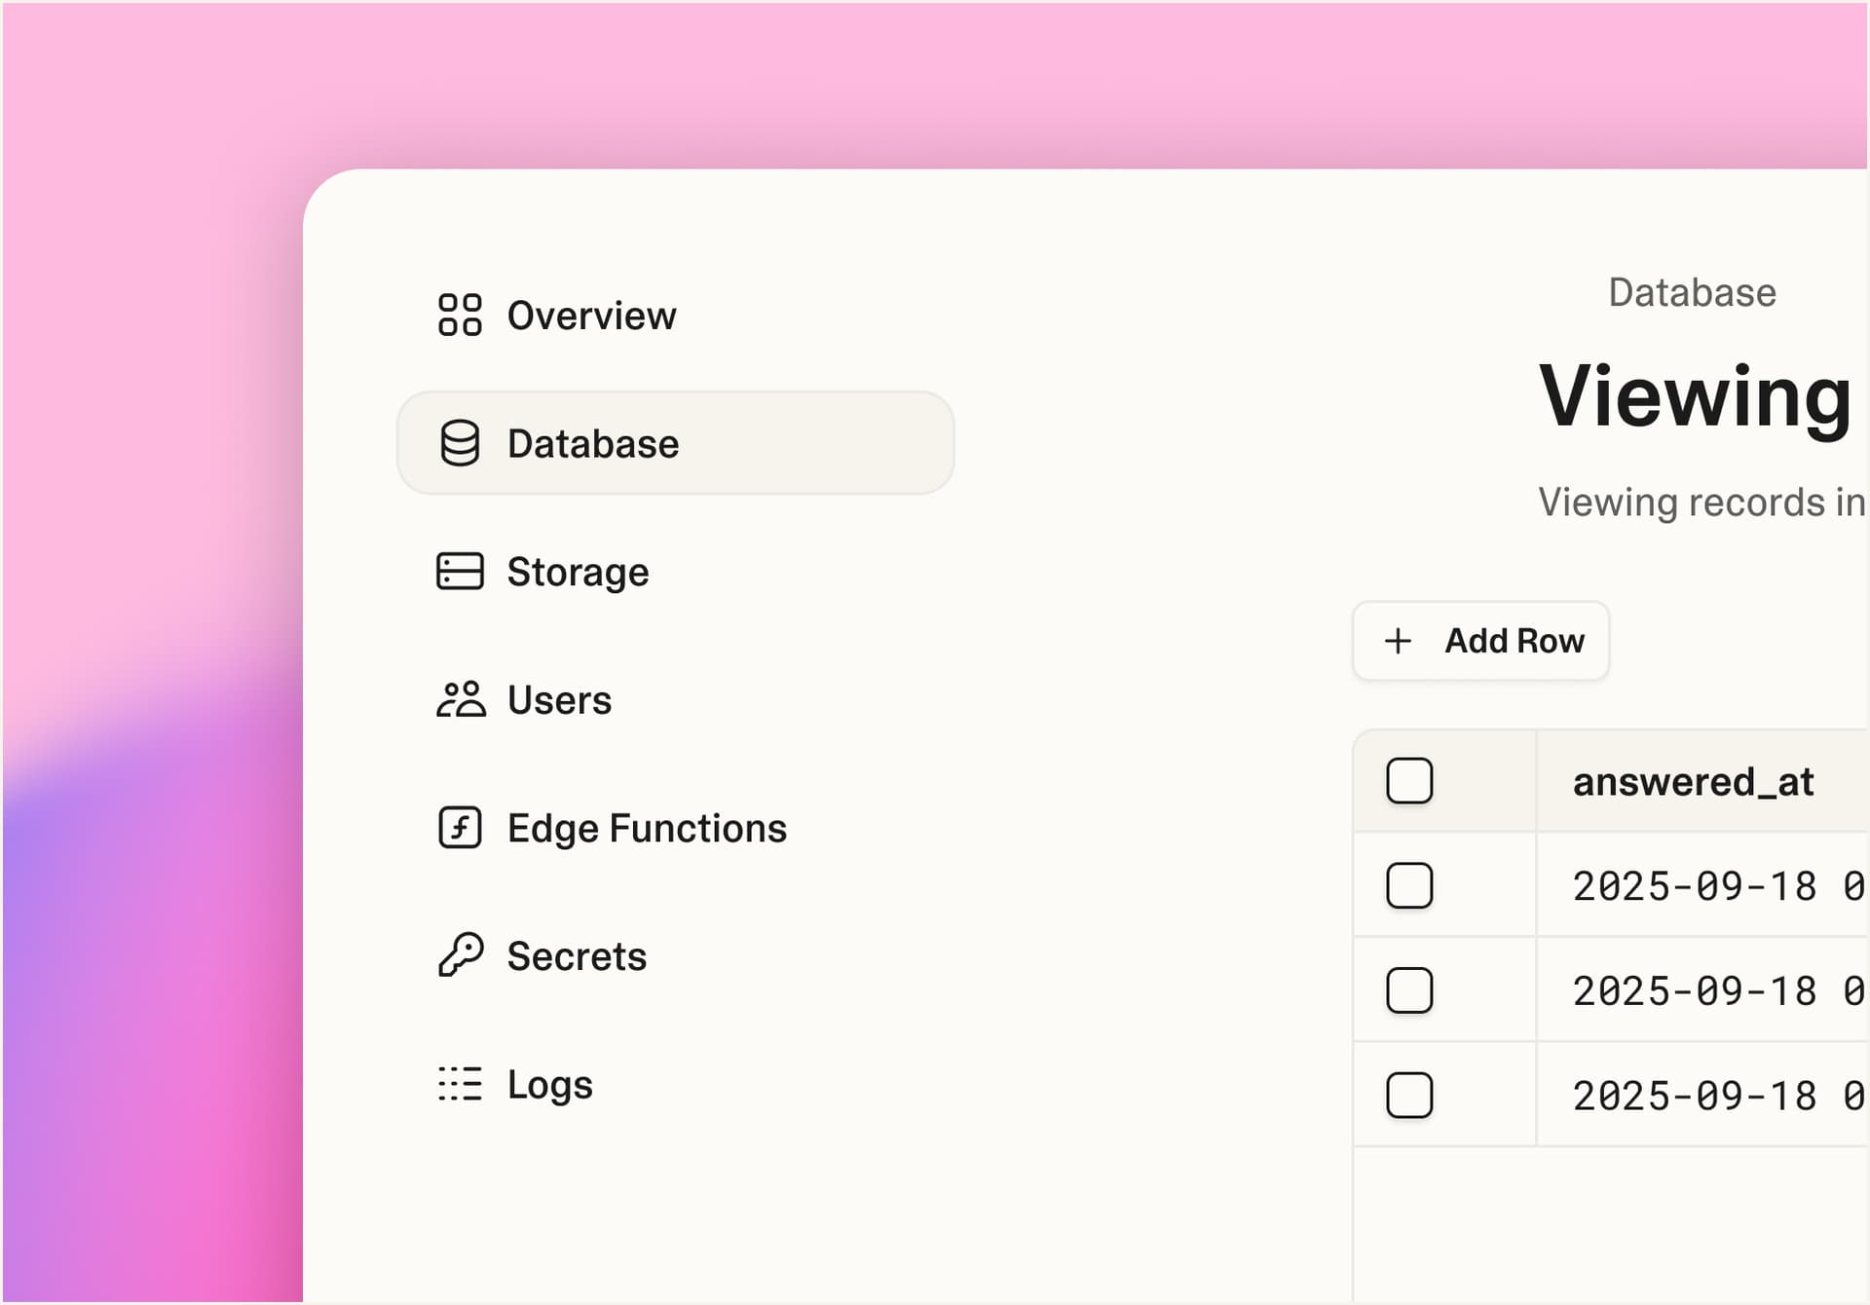Click the Storage drive icon
Screen dimensions: 1870x1305
[460, 572]
